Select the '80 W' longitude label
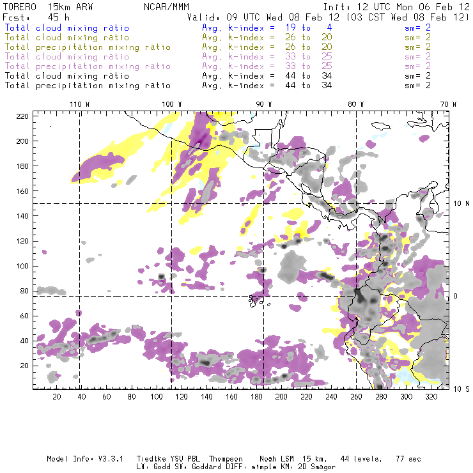473x473 pixels. (355, 104)
